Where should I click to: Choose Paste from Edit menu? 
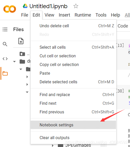[x=73, y=73]
